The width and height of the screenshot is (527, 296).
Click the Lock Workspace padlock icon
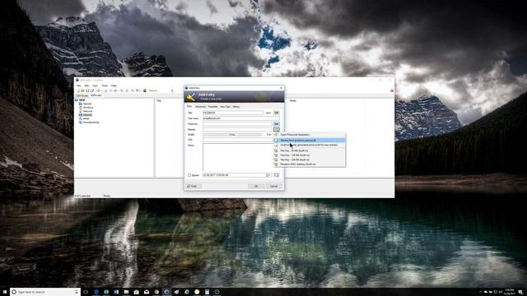pos(145,90)
